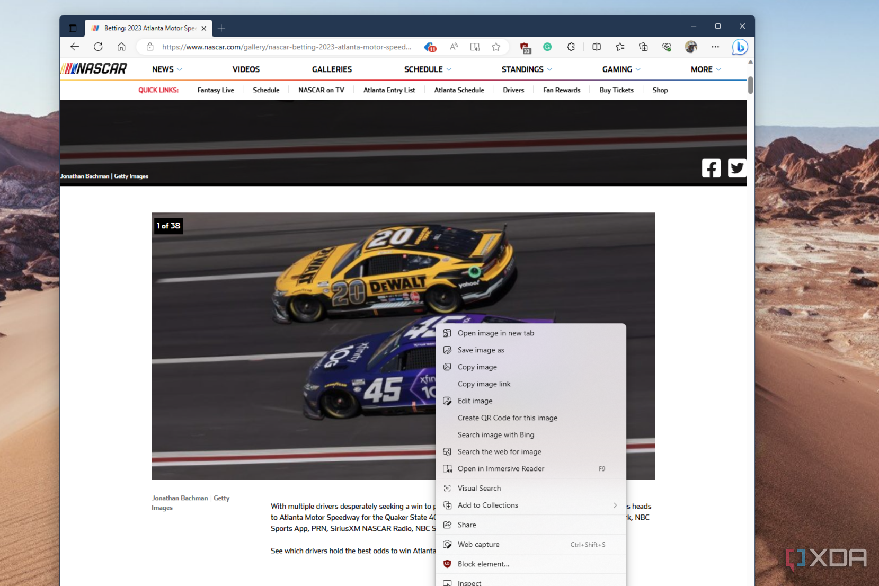879x586 pixels.
Task: Open NASCAR on TV quick link
Action: tap(321, 90)
